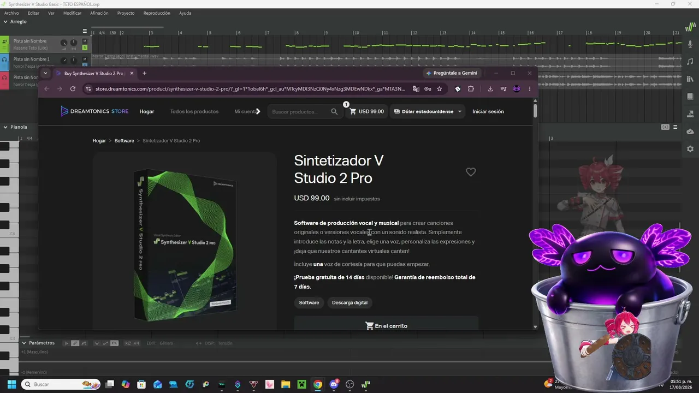The image size is (699, 393).
Task: Go back in Chrome history
Action: coord(46,89)
